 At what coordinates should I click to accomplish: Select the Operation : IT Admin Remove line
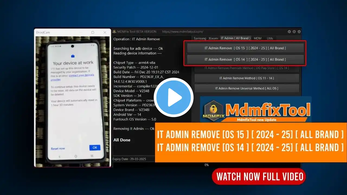[x=137, y=39]
